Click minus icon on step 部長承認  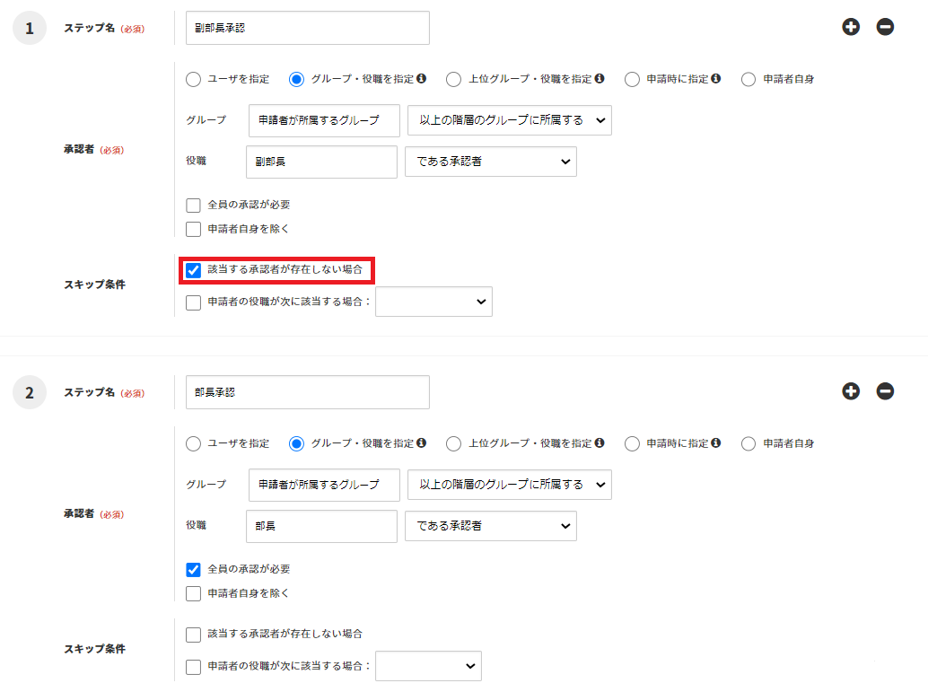(885, 391)
